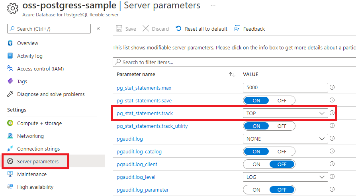Screen dimensions: 356x196
Task: Click the Save floppy disk icon
Action: coord(119,28)
